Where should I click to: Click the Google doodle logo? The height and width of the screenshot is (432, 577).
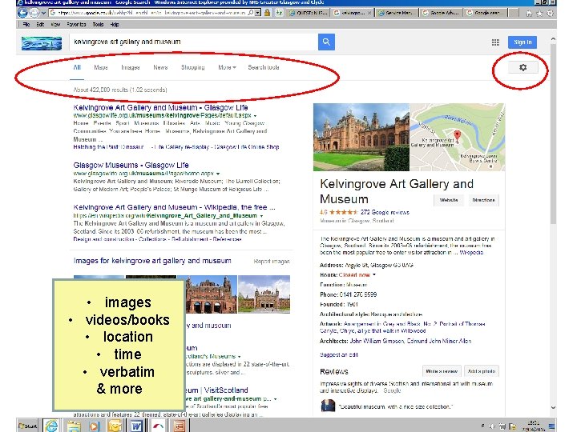42,43
